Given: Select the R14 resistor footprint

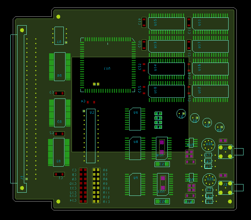Looking at the screenshot, I should click(x=189, y=202).
